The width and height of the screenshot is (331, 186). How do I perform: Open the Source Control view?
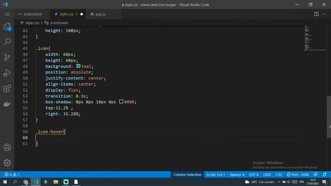tap(7, 57)
